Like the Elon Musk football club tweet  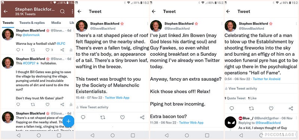click(47, 50)
